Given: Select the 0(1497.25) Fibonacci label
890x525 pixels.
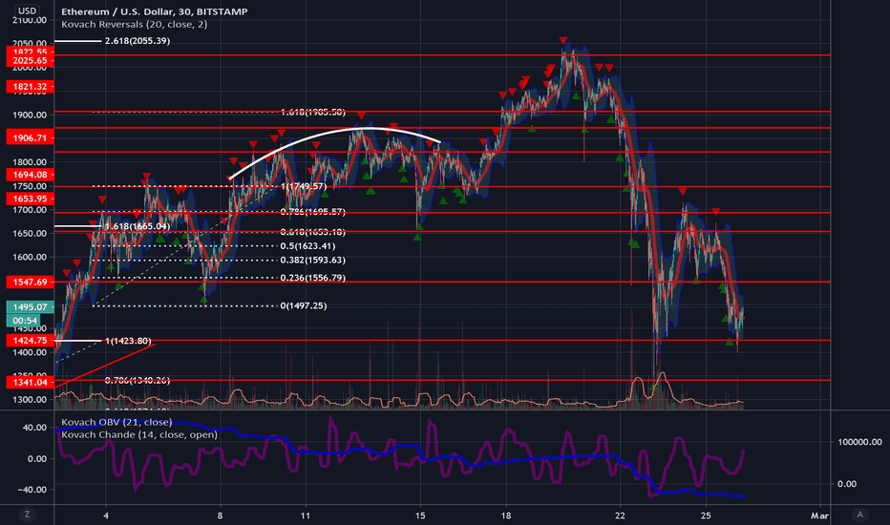Looking at the screenshot, I should click(x=304, y=305).
